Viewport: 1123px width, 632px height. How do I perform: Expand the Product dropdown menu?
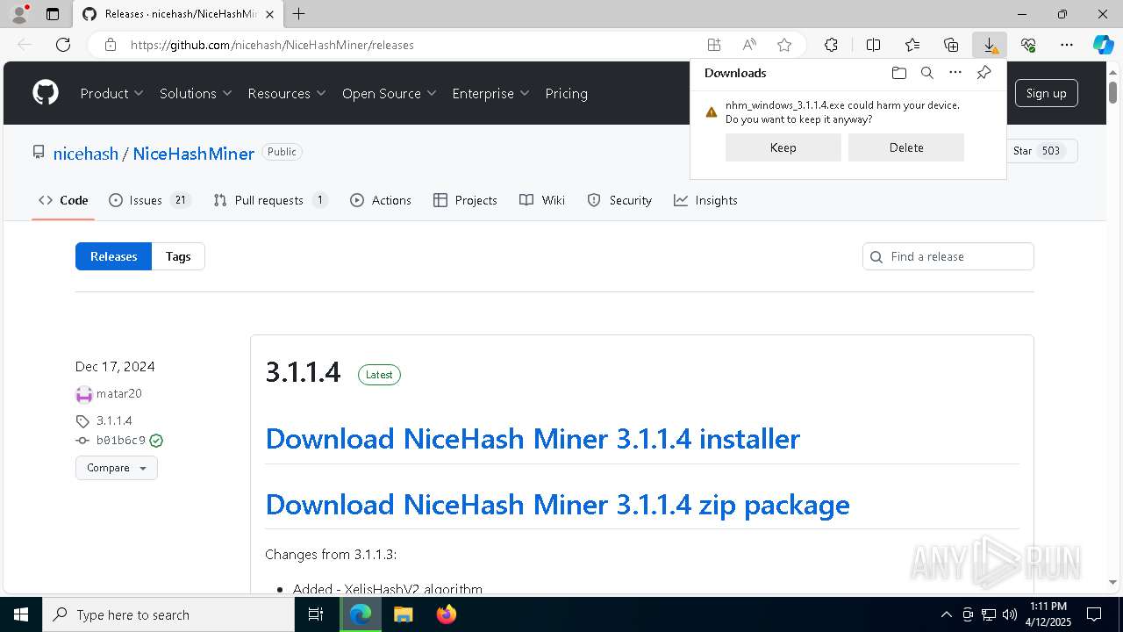112,93
